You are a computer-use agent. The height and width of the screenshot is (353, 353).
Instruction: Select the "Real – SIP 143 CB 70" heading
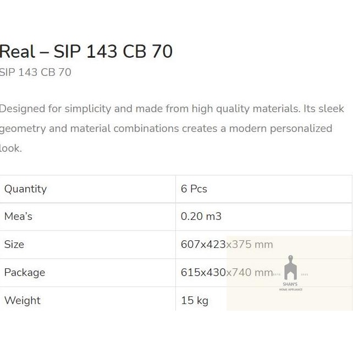[x=86, y=52]
